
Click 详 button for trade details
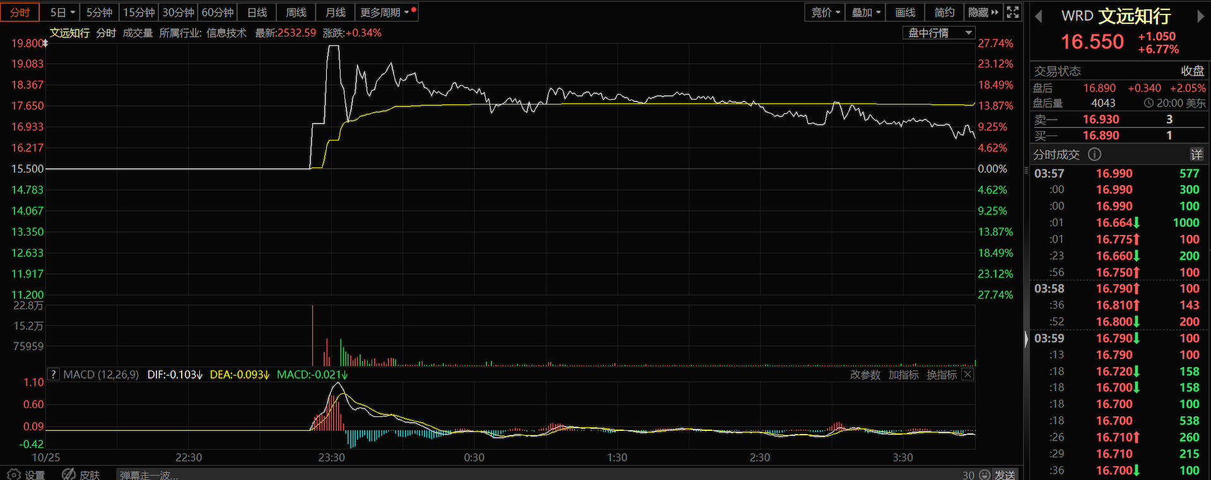click(x=1196, y=154)
